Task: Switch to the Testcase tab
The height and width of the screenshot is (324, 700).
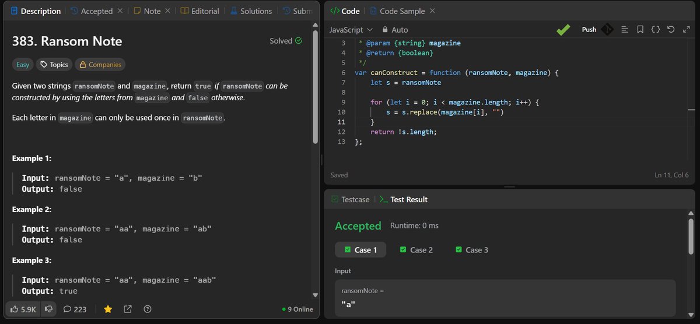Action: tap(350, 199)
